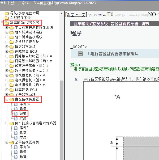
Task: Click 安装 page icon under 倒车侧后方盲点警示蜂鸣器
Action: coord(16,138)
